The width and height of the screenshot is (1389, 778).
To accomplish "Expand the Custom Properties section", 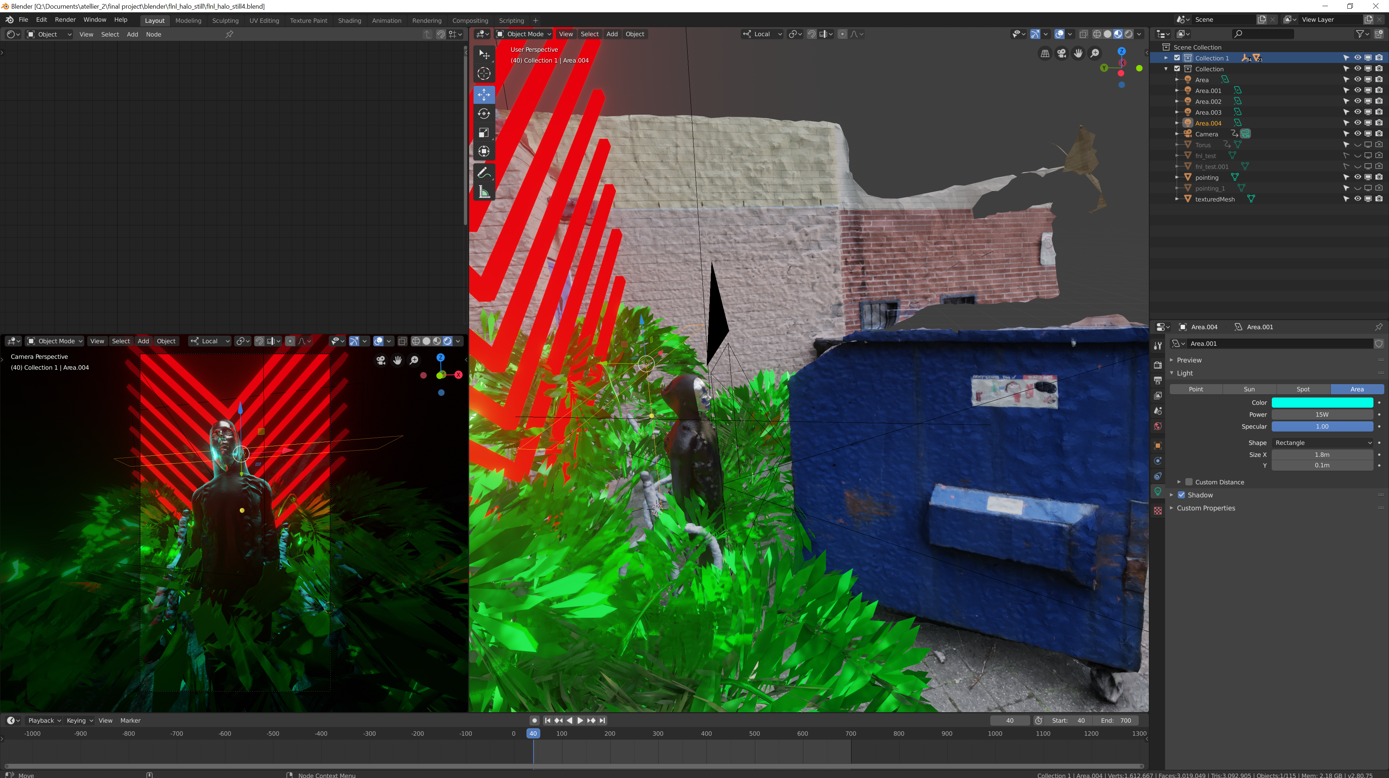I will tap(1206, 508).
